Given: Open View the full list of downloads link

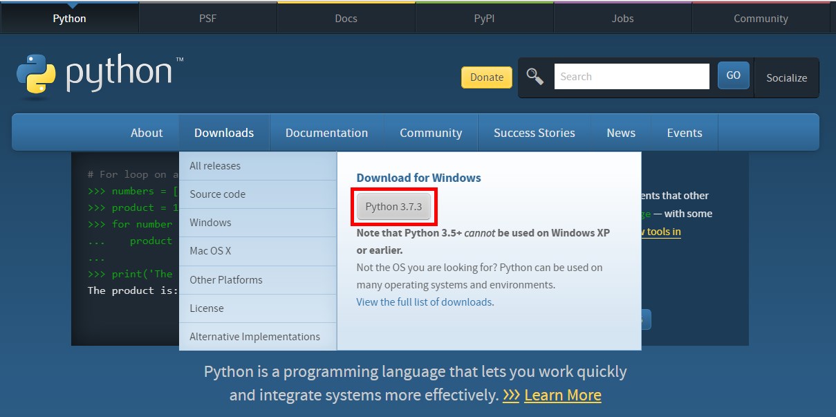Looking at the screenshot, I should pos(425,302).
